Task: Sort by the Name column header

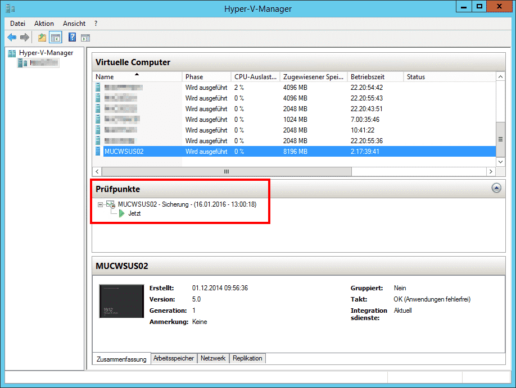Action: coord(137,76)
